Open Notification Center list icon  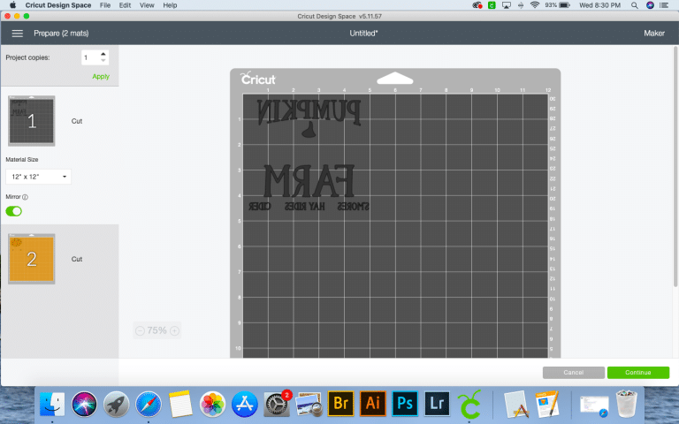(x=664, y=5)
